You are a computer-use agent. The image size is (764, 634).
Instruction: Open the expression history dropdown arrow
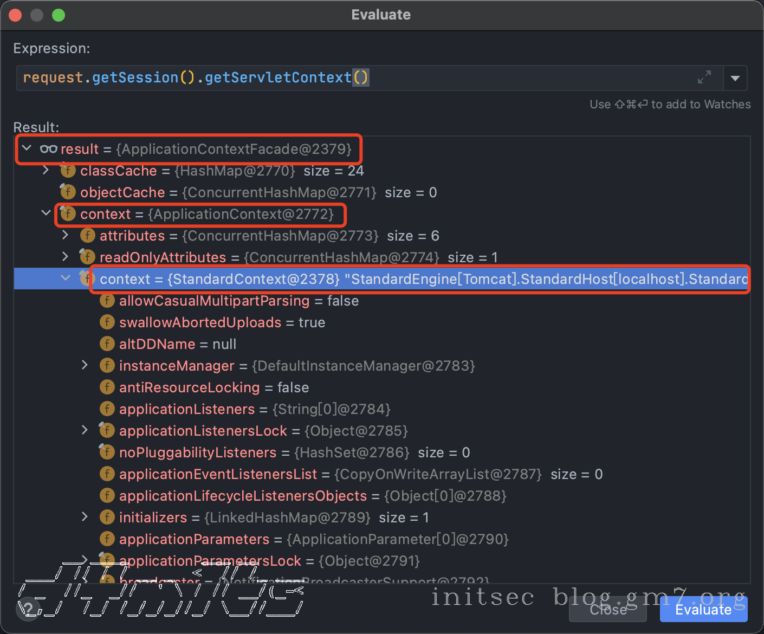coord(735,78)
